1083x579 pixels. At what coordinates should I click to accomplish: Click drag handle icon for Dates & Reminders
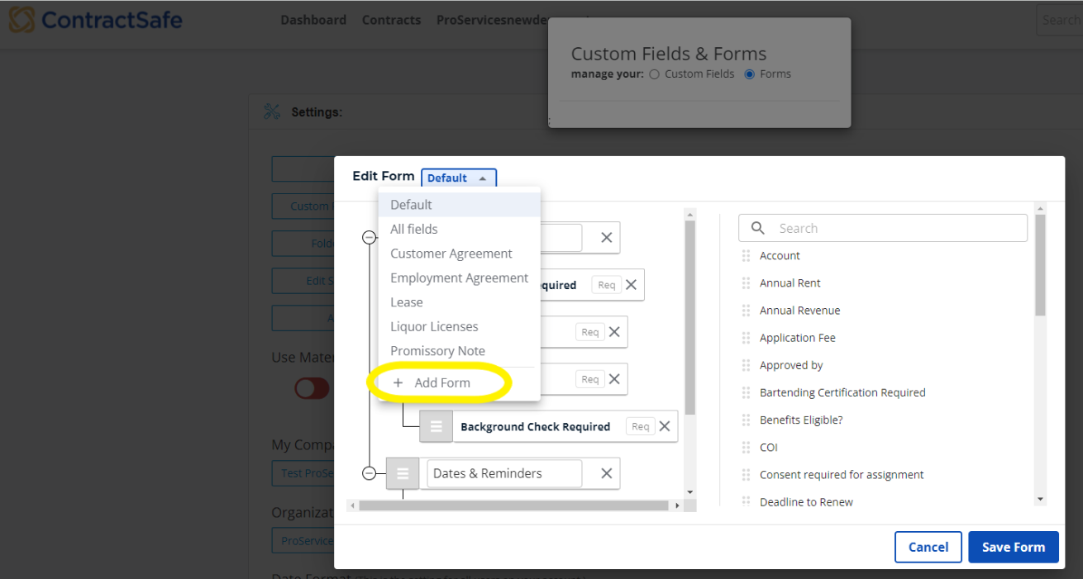pyautogui.click(x=403, y=473)
